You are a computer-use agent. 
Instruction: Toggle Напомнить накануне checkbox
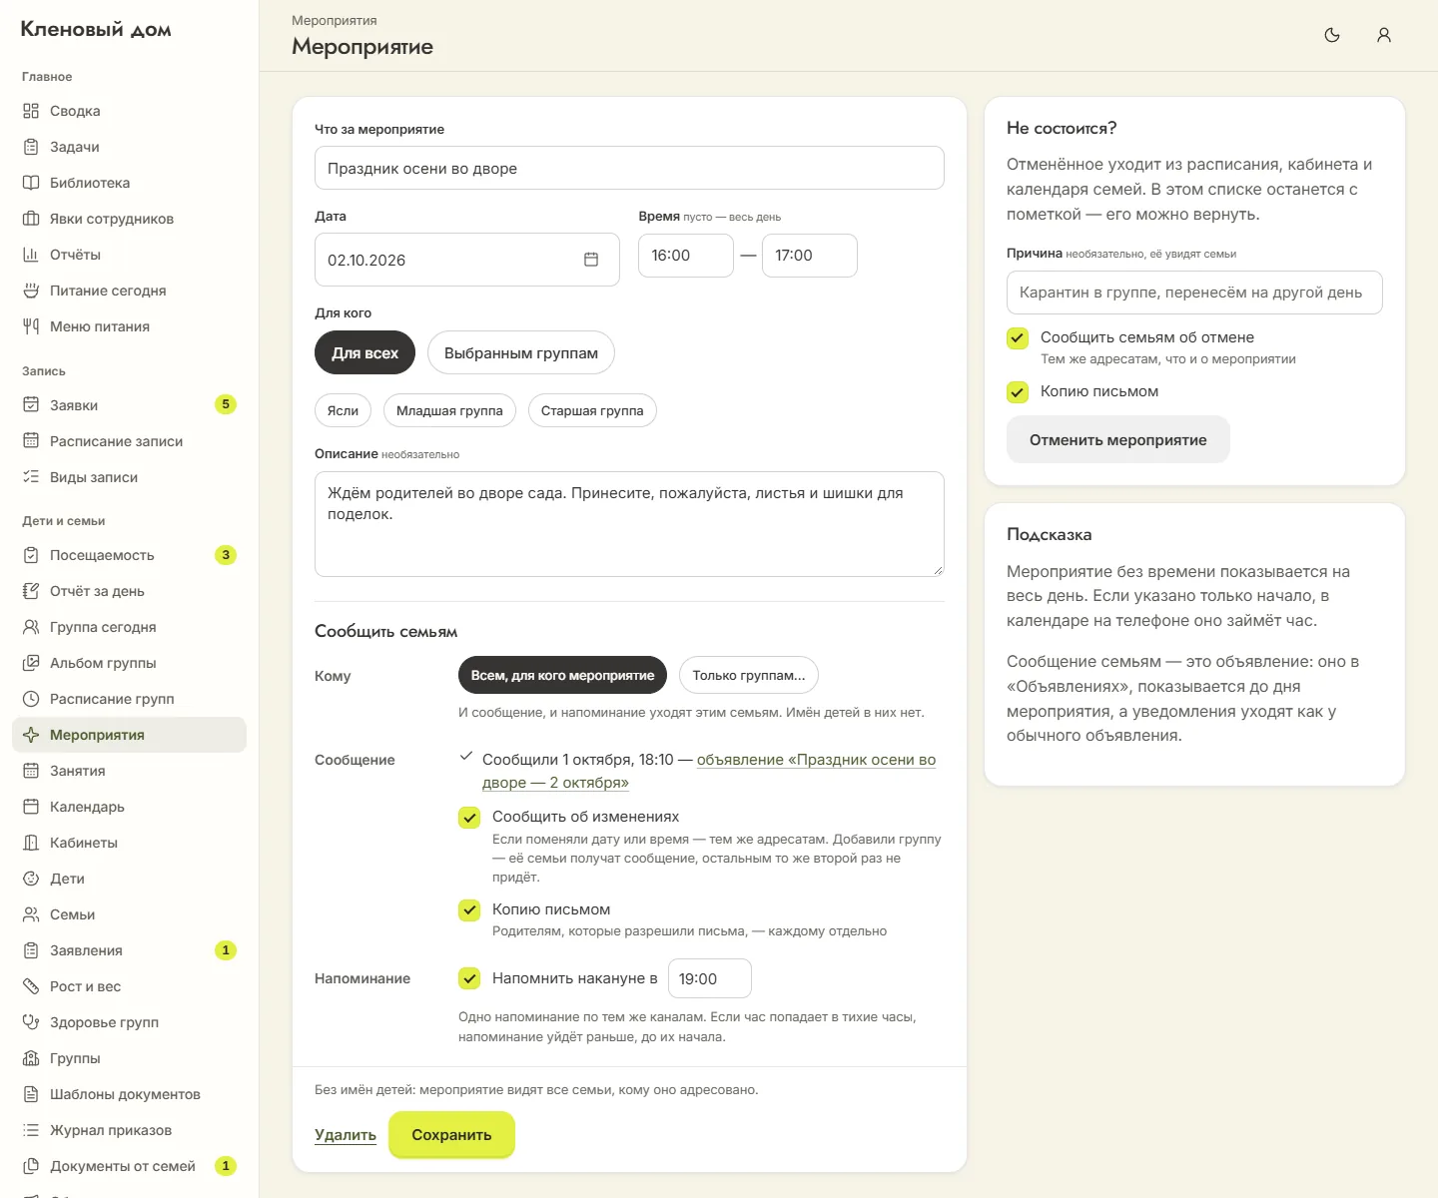(x=469, y=978)
